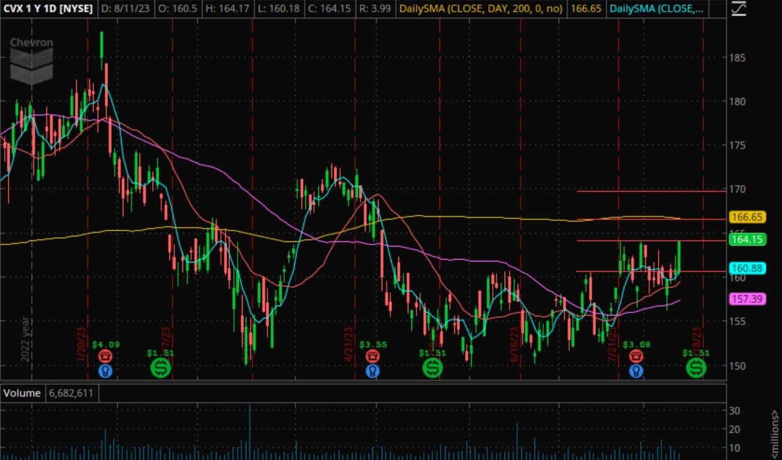Open the blue lightbulb event under 1/20/23
This screenshot has height=460, width=782.
coord(106,371)
